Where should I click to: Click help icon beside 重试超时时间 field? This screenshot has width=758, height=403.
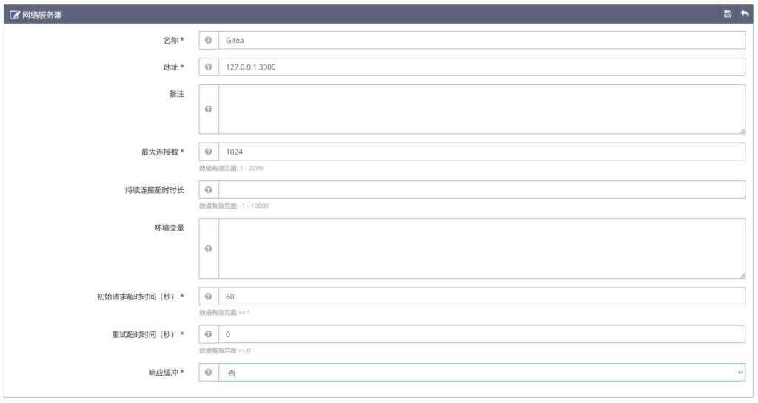point(209,334)
